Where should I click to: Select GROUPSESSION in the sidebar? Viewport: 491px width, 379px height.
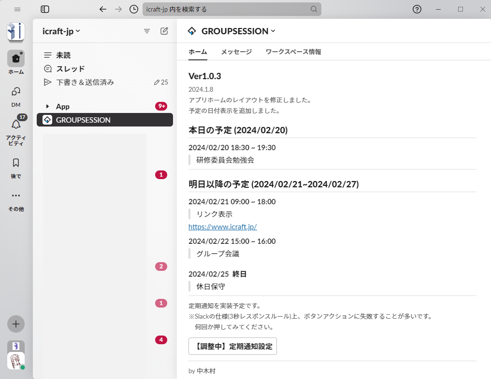point(104,120)
